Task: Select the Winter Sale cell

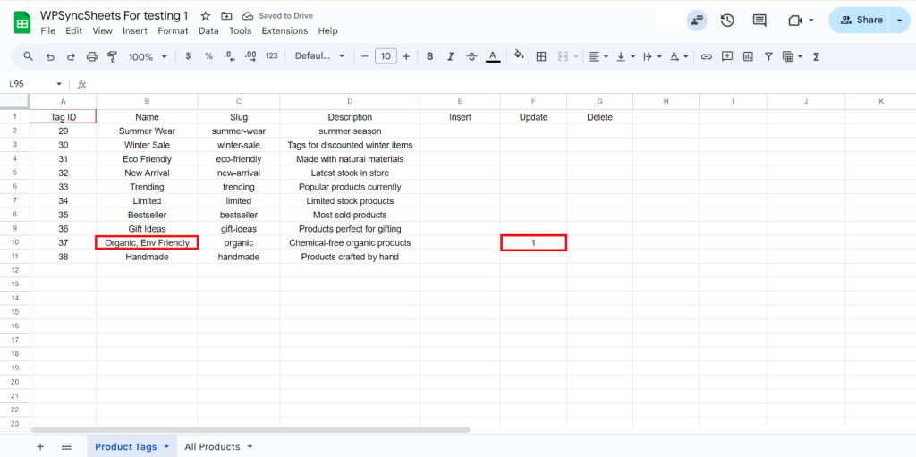Action: pyautogui.click(x=148, y=145)
